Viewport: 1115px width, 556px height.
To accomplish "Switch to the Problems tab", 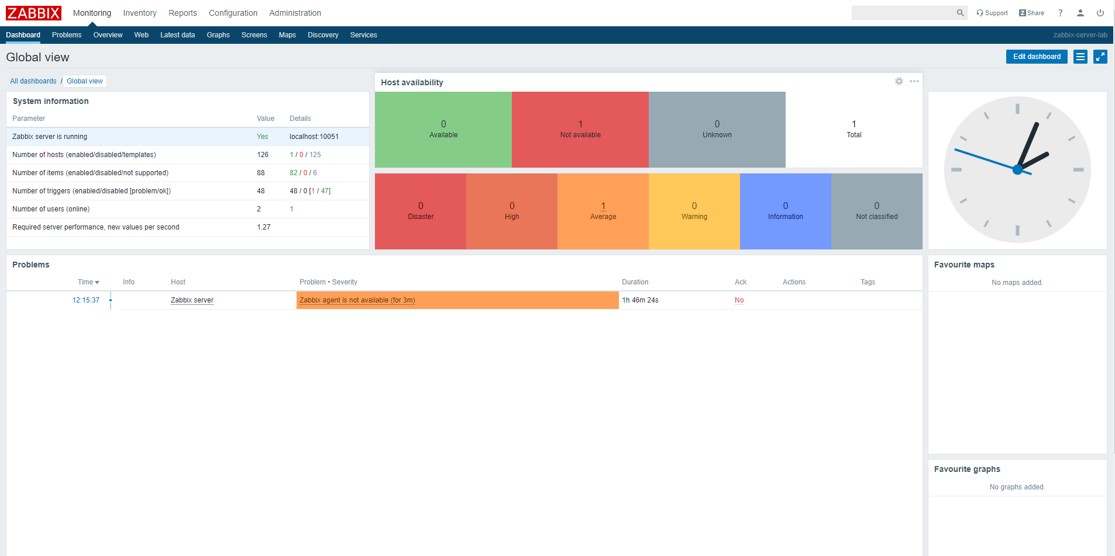I will click(66, 35).
